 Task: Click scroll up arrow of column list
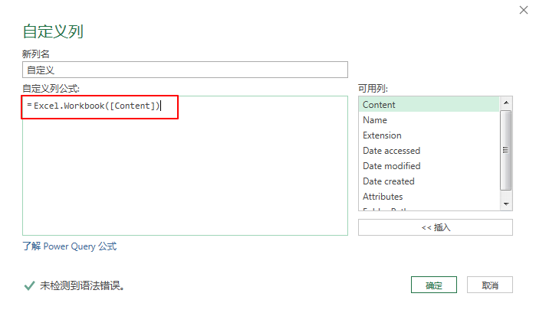pos(506,103)
